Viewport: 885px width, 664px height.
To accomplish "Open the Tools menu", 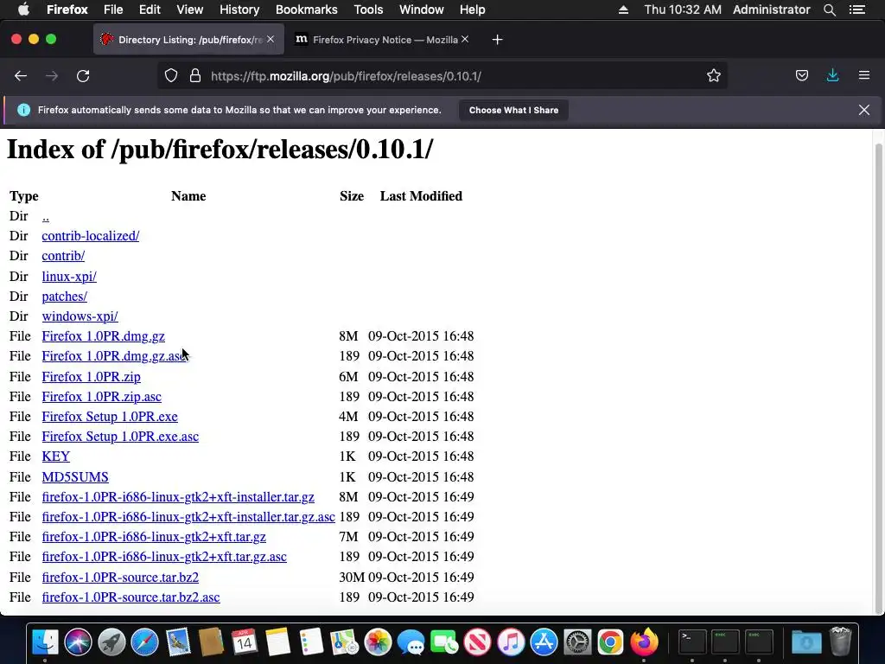I will (368, 10).
